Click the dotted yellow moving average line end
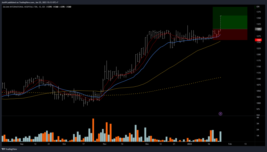The height and width of the screenshot is (152, 267). click(221, 77)
